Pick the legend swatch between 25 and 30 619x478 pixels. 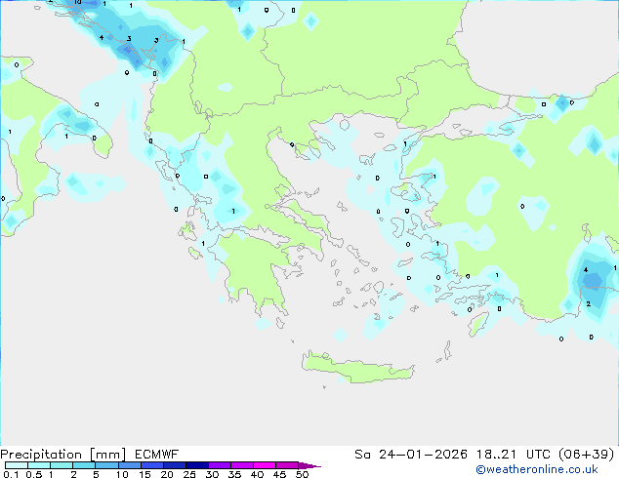196,465
